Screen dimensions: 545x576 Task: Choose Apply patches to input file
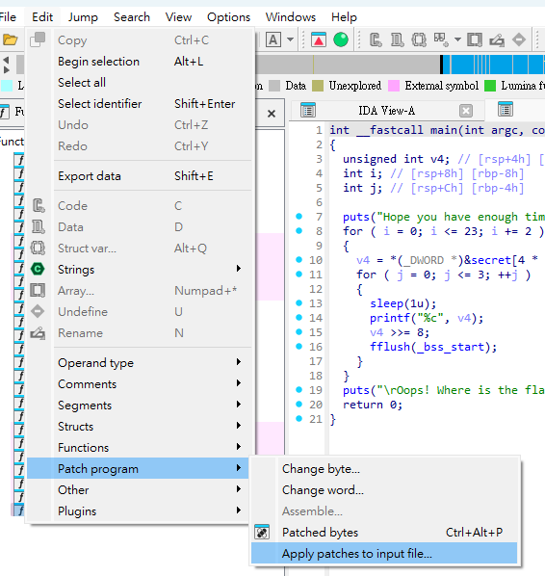pyautogui.click(x=384, y=553)
